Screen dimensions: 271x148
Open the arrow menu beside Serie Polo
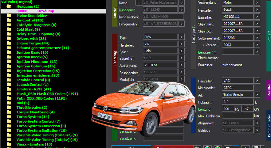tap(182, 51)
